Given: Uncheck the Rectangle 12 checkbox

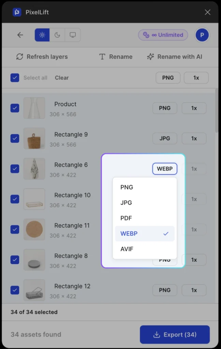Looking at the screenshot, I should coord(15,290).
